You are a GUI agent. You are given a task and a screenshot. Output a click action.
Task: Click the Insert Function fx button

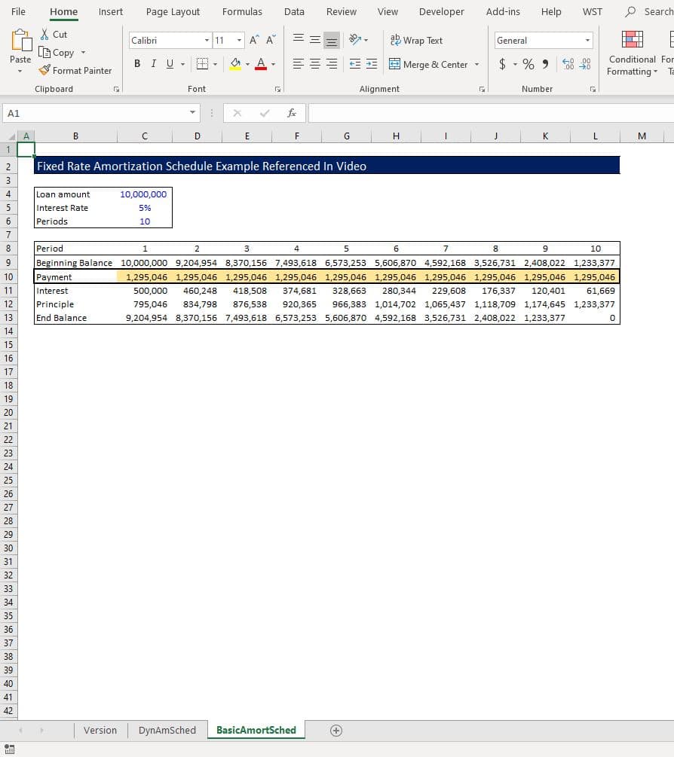click(291, 113)
